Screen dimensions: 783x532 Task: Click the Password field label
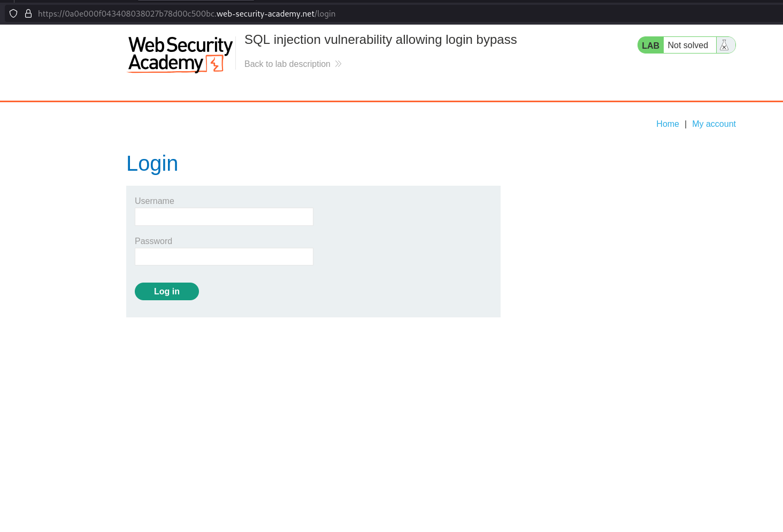point(153,241)
